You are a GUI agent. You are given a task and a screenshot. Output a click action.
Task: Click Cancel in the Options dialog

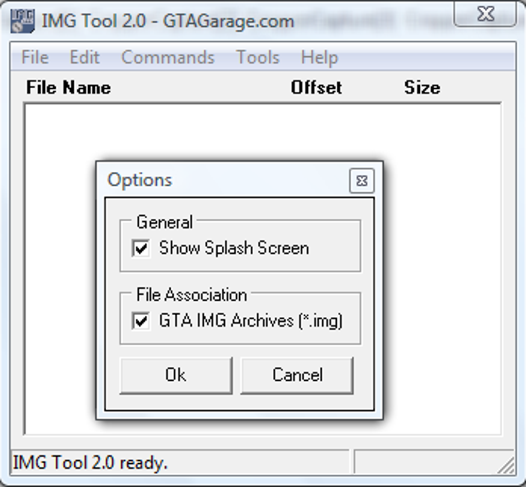click(297, 375)
